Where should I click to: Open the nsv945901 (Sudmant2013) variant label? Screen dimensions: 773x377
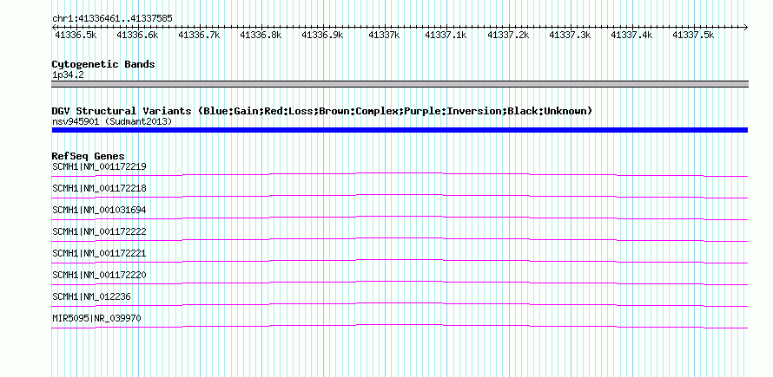tap(112, 121)
